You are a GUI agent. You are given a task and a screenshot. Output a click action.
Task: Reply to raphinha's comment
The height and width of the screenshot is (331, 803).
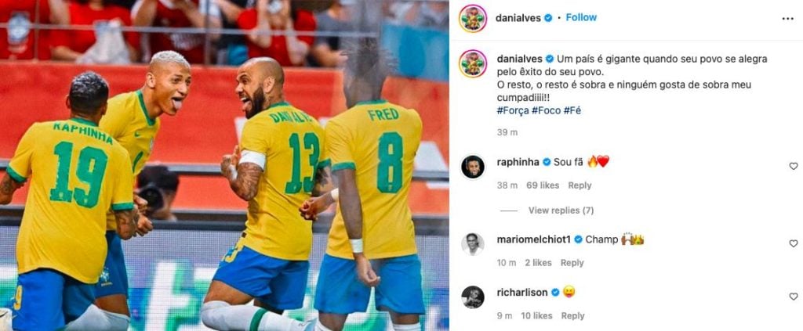pyautogui.click(x=580, y=185)
